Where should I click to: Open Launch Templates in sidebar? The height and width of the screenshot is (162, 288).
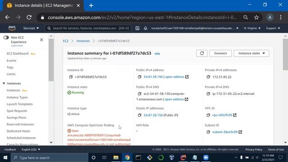click(19, 104)
